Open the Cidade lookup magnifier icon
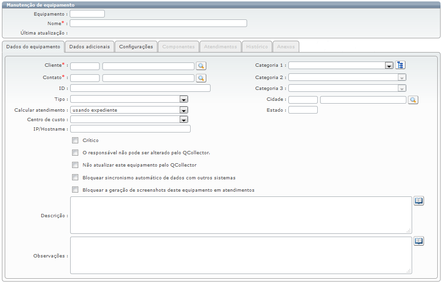This screenshot has height=283, width=442. [413, 100]
